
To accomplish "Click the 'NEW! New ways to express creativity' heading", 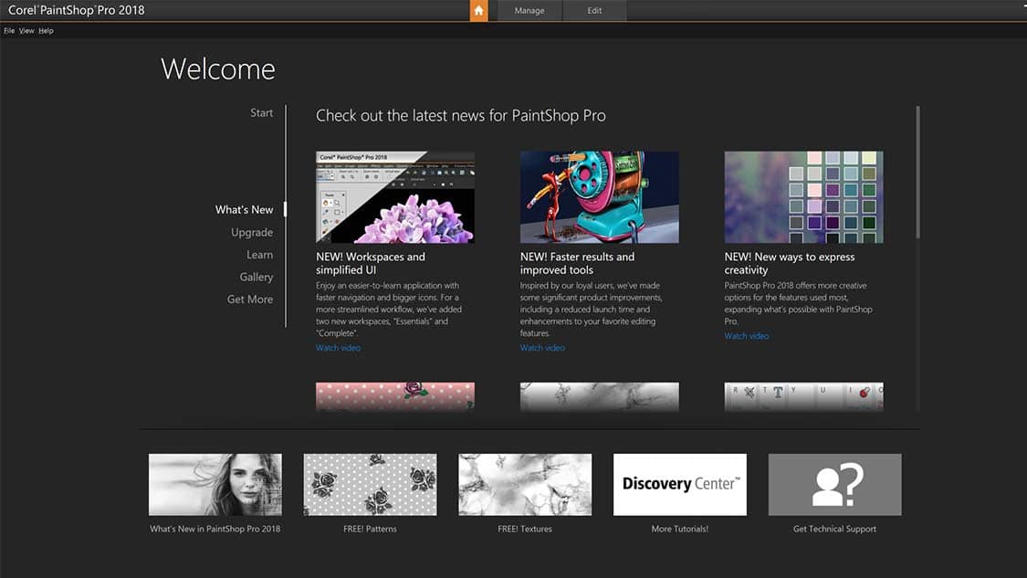I will [x=790, y=264].
